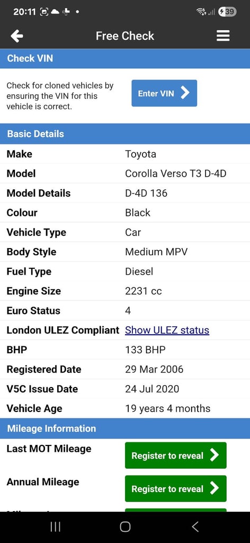Open the Show ULEZ status link

[x=167, y=330]
